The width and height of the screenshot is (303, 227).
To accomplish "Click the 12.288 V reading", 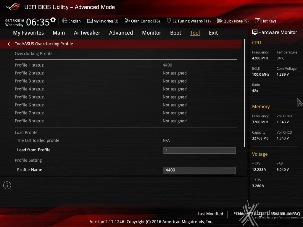I will pos(259,169).
